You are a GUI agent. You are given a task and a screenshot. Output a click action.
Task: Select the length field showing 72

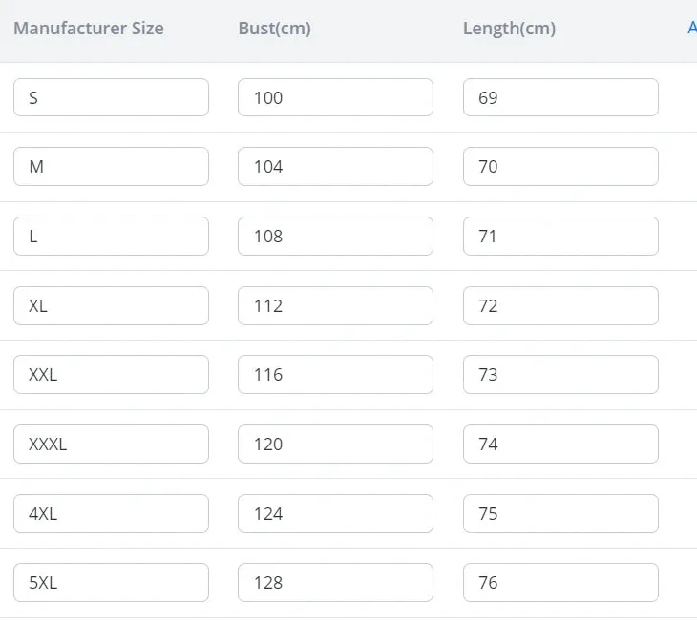click(x=560, y=305)
